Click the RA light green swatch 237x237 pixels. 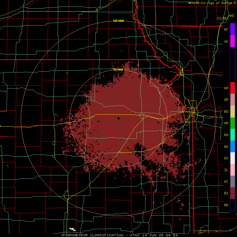tap(233, 135)
